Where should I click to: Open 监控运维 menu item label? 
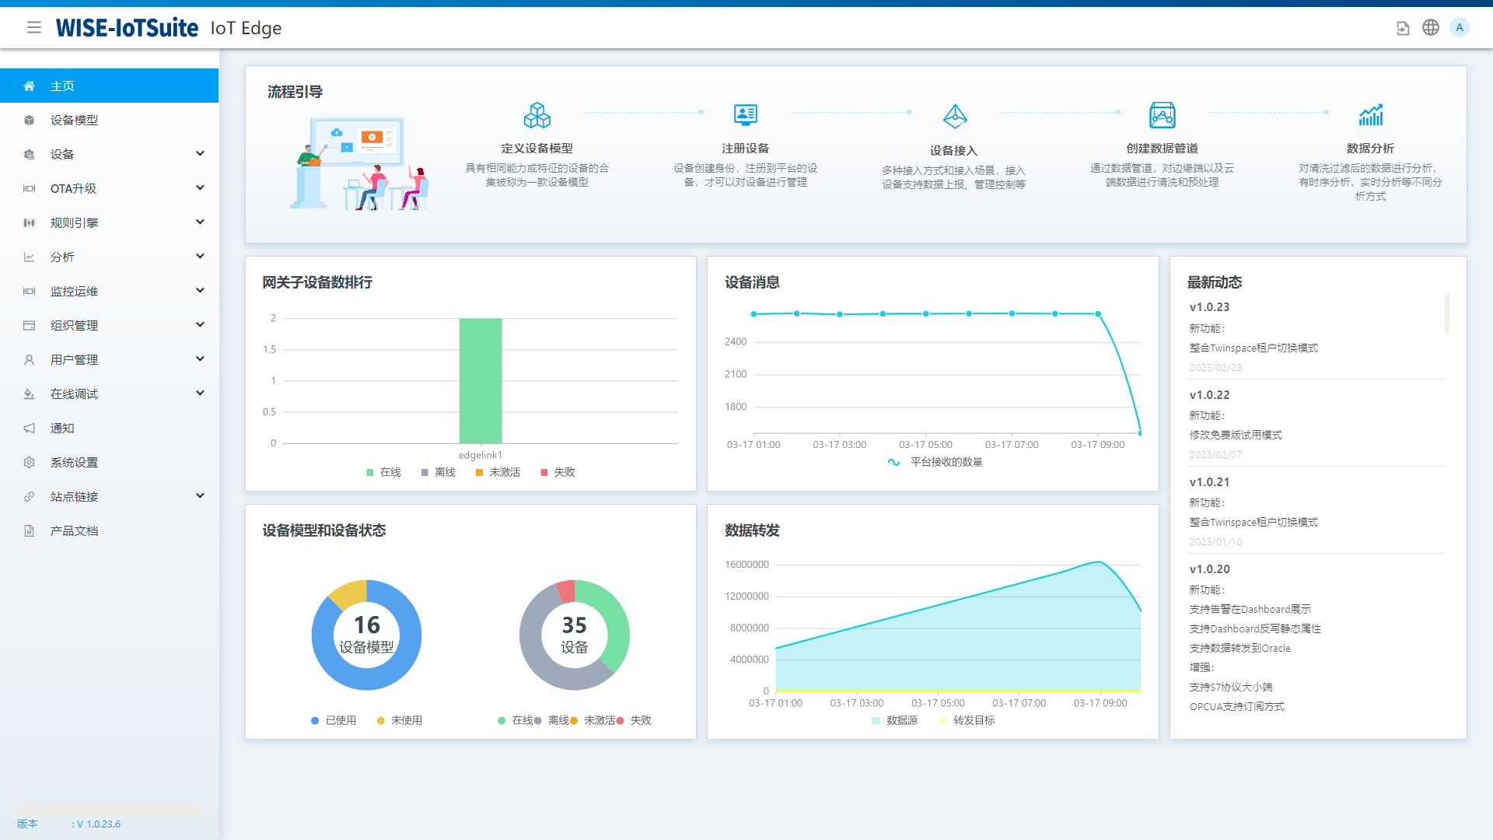click(x=74, y=291)
